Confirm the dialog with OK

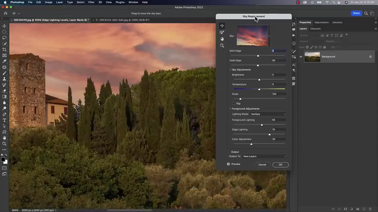click(280, 165)
